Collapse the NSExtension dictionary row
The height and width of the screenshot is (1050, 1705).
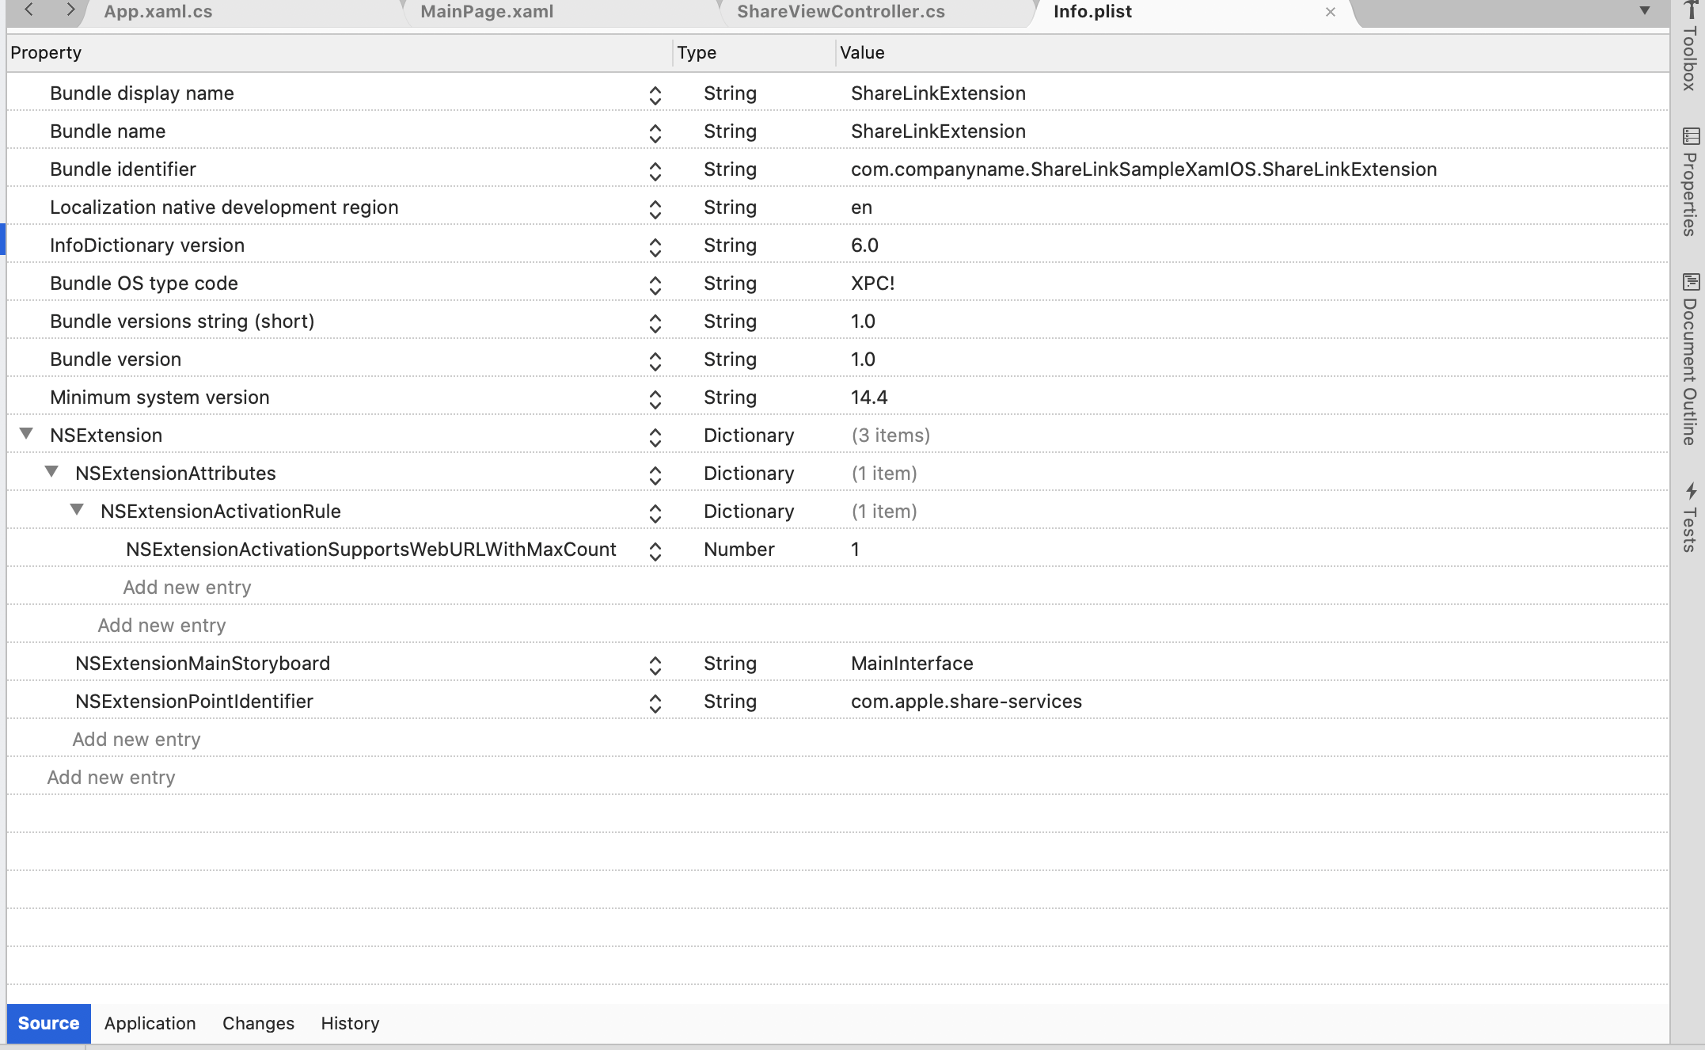(26, 434)
